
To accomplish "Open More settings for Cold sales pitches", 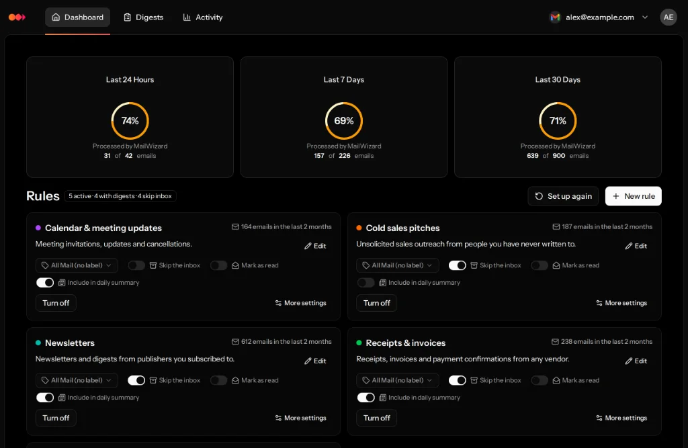I will point(621,303).
